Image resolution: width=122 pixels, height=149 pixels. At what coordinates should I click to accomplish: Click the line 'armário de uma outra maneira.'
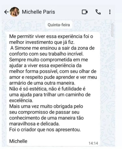tap(42, 83)
